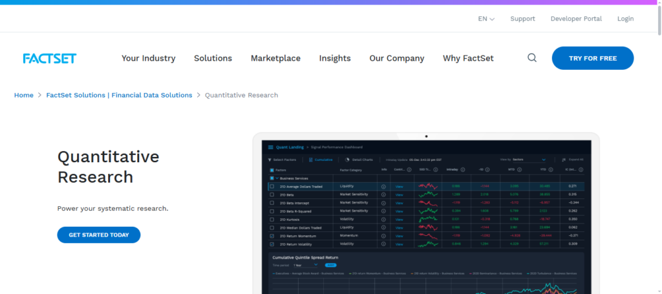The image size is (662, 294).
Task: Open the site search magnifier icon
Action: (x=532, y=58)
